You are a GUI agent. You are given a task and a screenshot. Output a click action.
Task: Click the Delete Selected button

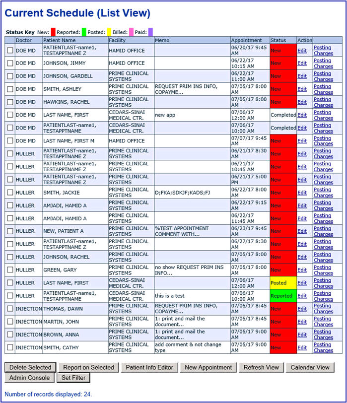click(30, 367)
